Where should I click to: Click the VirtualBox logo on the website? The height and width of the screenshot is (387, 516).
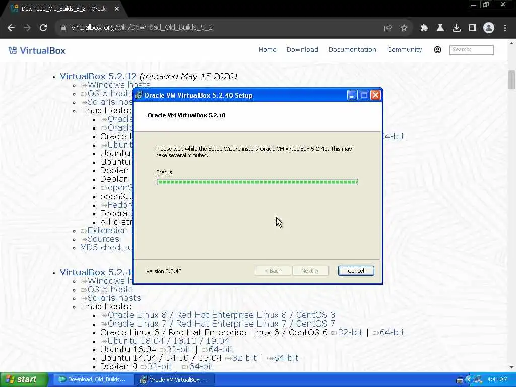click(37, 51)
